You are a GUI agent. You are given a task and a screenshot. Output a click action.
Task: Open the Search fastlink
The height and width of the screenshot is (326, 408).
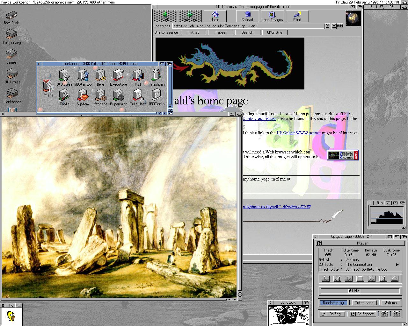pos(248,32)
